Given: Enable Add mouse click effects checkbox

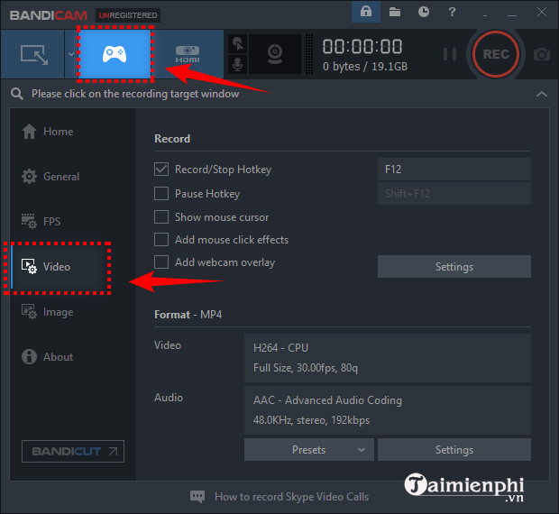Looking at the screenshot, I should click(x=161, y=240).
